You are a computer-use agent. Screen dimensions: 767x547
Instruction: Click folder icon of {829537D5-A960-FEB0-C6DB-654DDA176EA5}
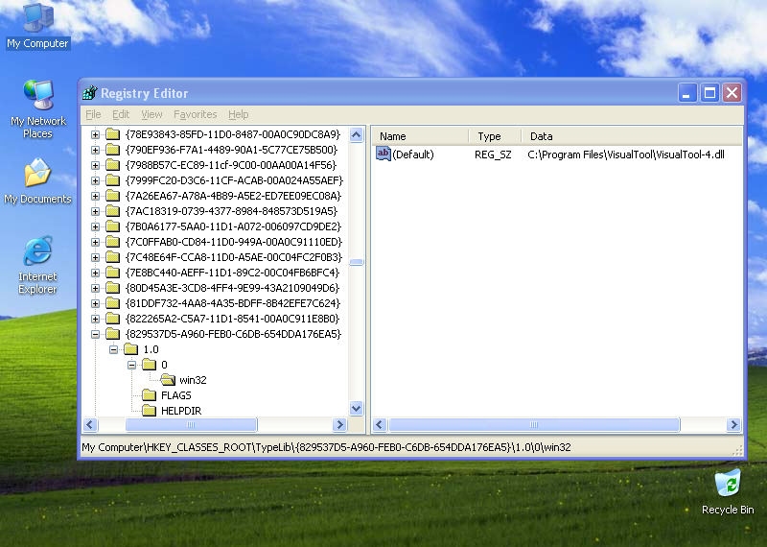(113, 334)
